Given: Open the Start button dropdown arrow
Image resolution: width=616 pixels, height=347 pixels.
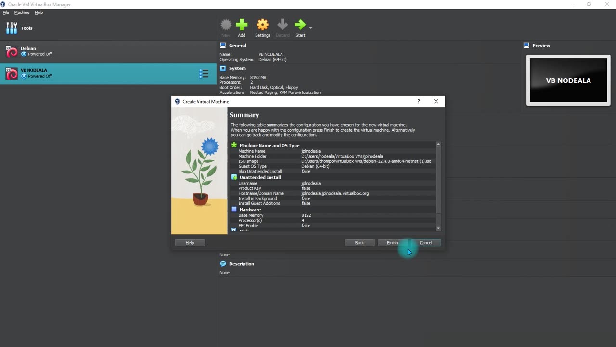Looking at the screenshot, I should click(310, 28).
